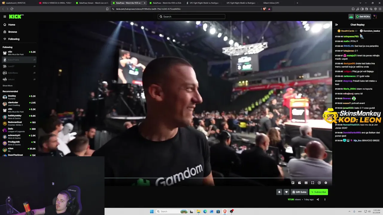
Task: Open clavicular in Recommended channels
Action: (19, 104)
